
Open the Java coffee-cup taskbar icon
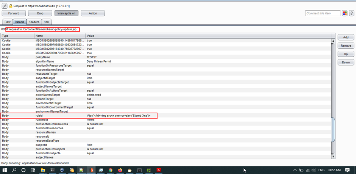(x=130, y=170)
